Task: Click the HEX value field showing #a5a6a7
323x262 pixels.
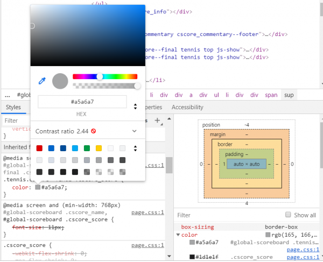Action: point(82,102)
